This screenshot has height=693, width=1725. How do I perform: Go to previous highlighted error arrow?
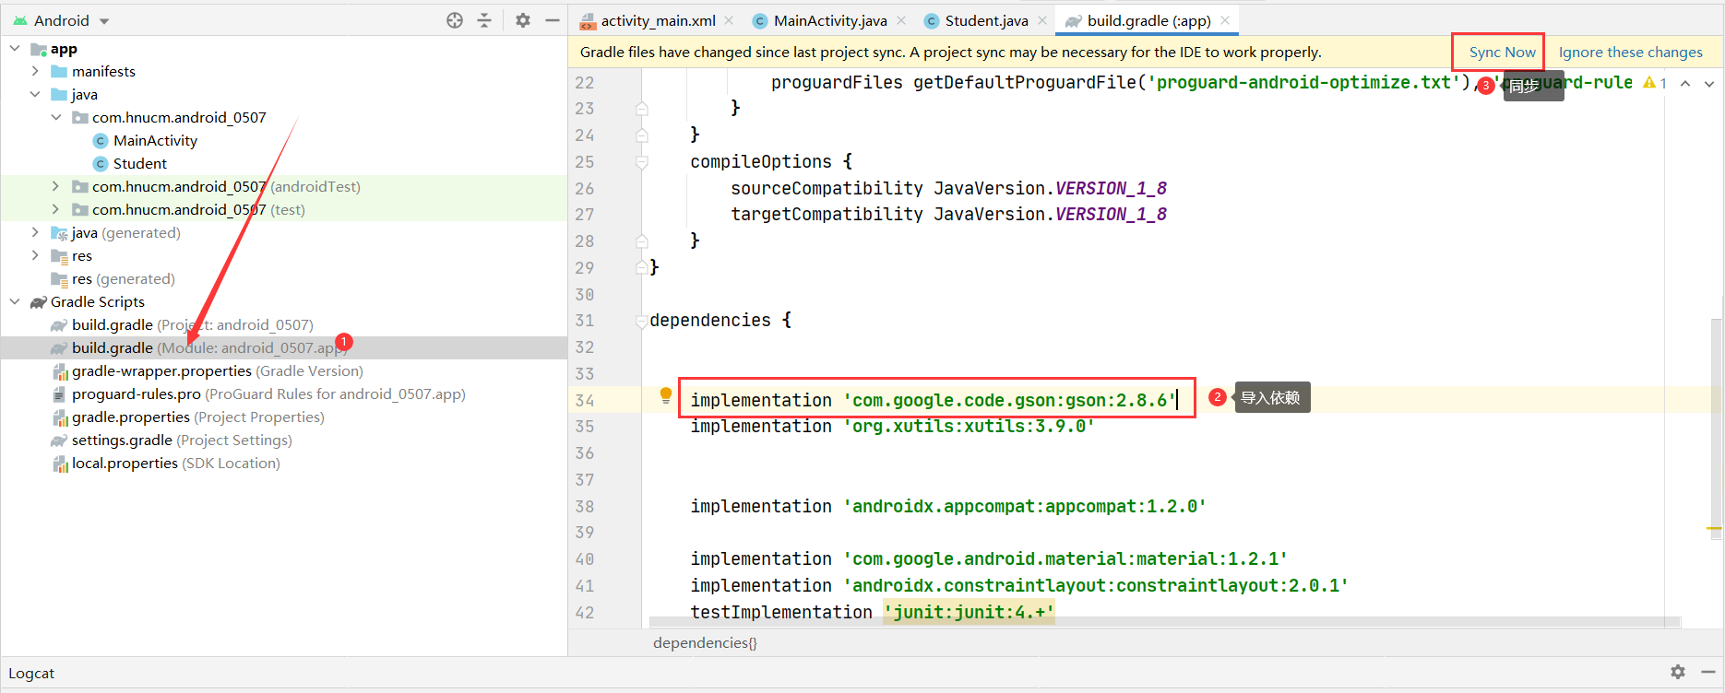coord(1685,83)
